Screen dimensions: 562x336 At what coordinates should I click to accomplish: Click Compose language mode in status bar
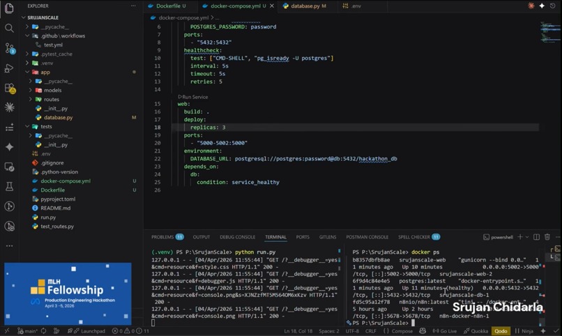pyautogui.click(x=398, y=331)
